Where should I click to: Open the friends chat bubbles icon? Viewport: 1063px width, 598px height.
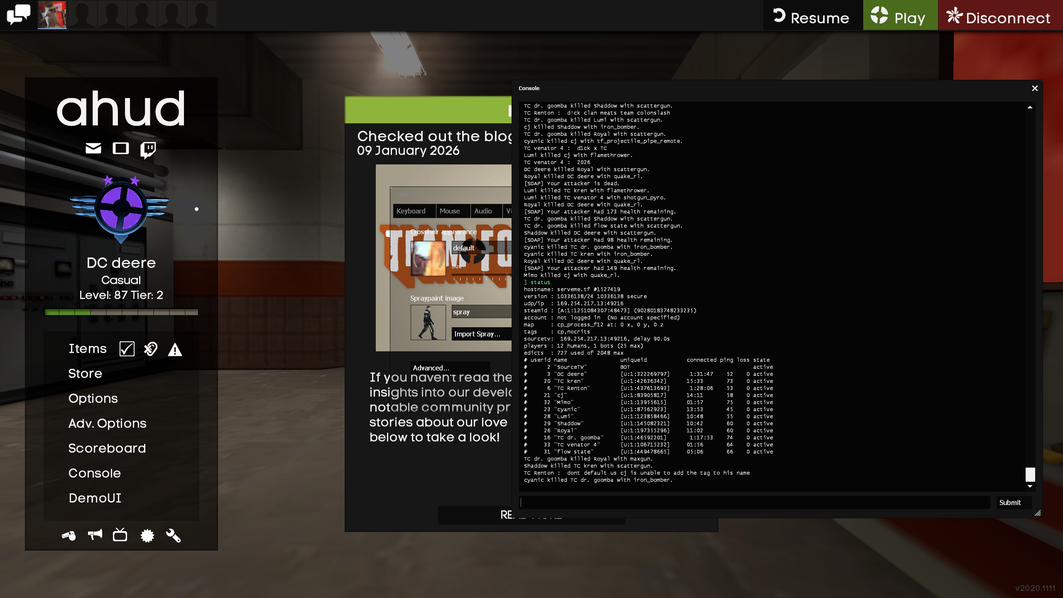tap(18, 15)
